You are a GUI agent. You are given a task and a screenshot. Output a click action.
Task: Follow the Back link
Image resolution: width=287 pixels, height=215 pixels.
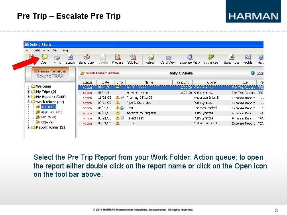260,73
